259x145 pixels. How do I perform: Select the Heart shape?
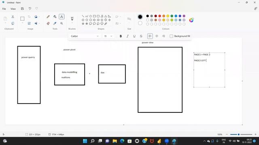pos(102,24)
